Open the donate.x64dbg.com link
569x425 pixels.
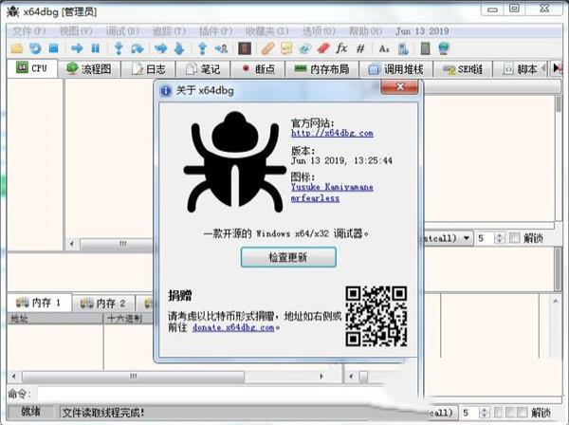(x=233, y=327)
